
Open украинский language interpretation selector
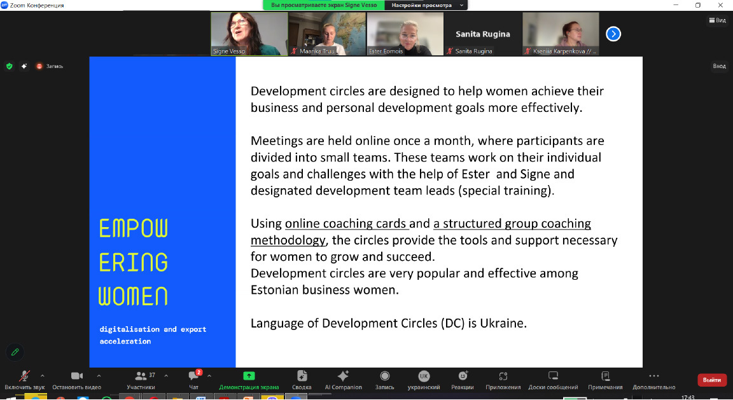click(424, 380)
